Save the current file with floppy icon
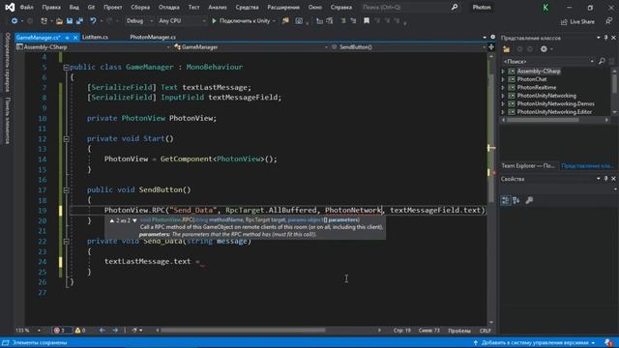 tap(70, 21)
